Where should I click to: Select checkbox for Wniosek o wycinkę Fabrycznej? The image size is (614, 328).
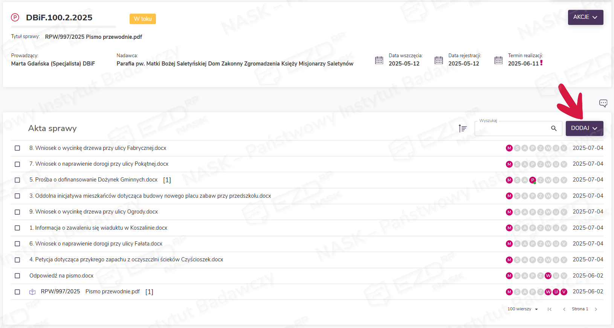[17, 148]
